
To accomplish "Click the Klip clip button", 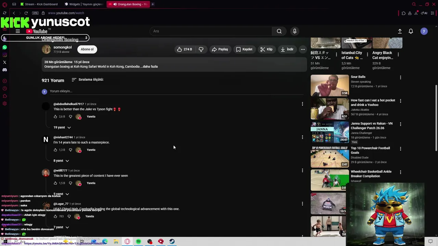I will tap(266, 49).
